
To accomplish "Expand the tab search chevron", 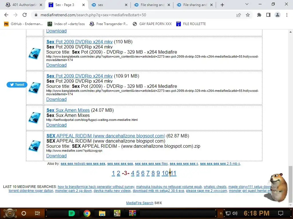I will tap(247, 4).
